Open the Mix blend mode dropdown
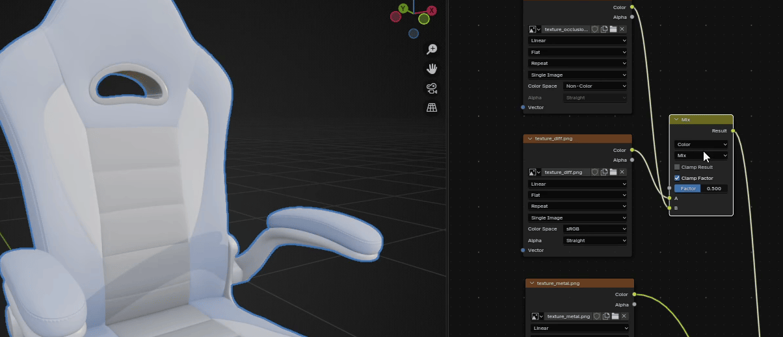Image resolution: width=783 pixels, height=337 pixels. [700, 156]
